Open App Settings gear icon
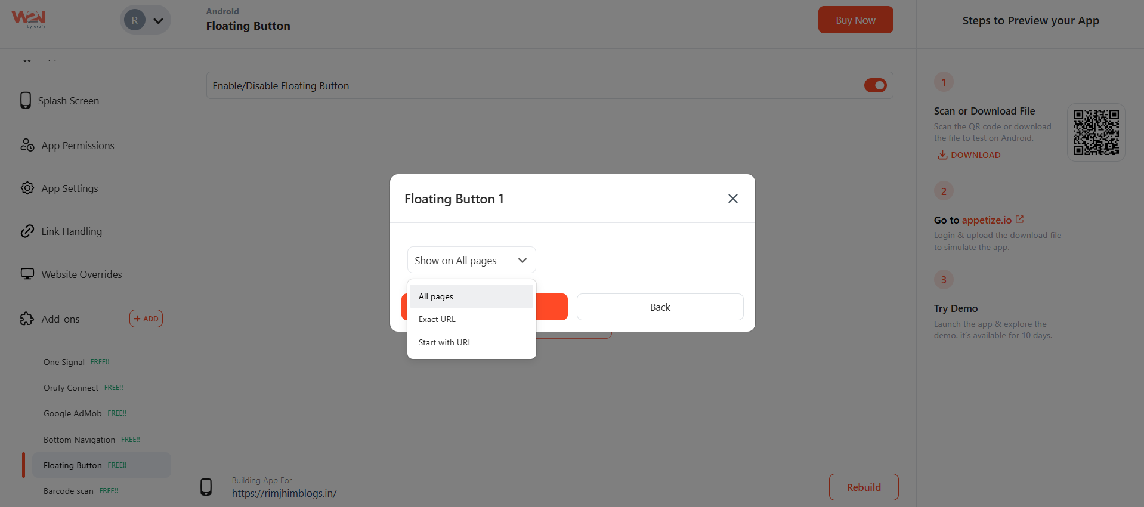This screenshot has height=507, width=1144. click(27, 188)
